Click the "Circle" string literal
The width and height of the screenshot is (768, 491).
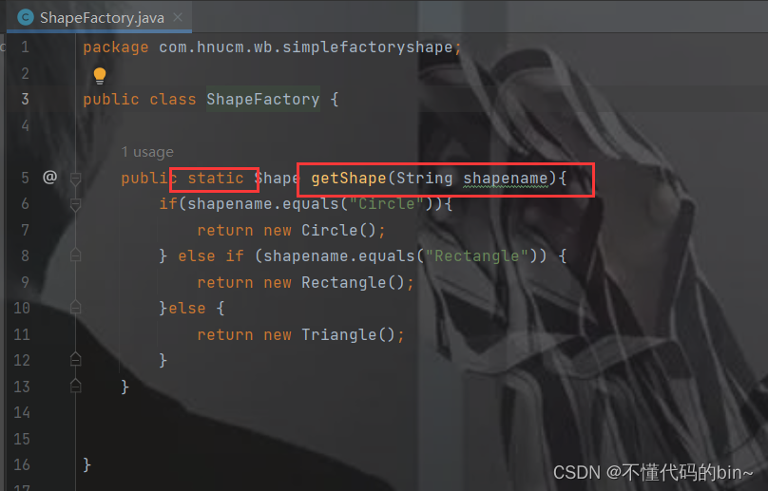coord(387,203)
